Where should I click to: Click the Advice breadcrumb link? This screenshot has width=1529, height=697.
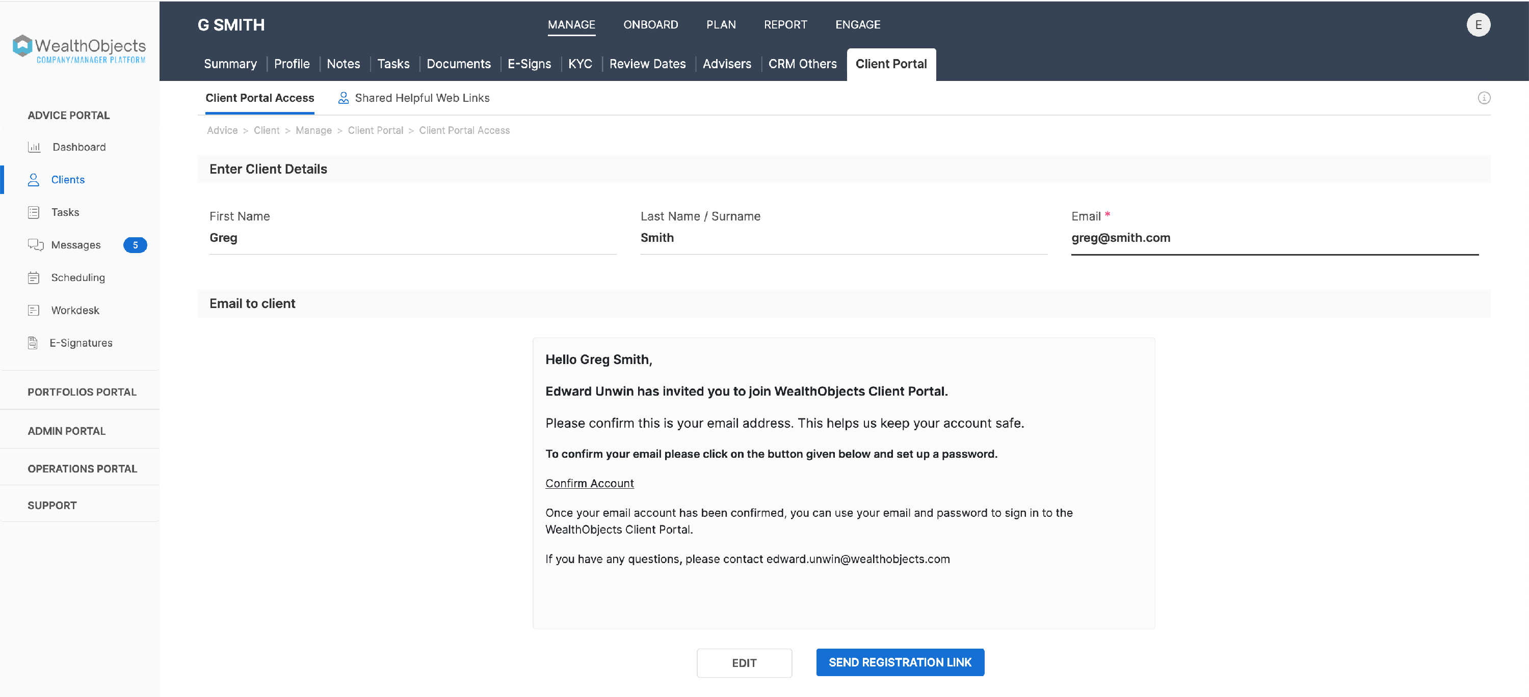pyautogui.click(x=222, y=130)
